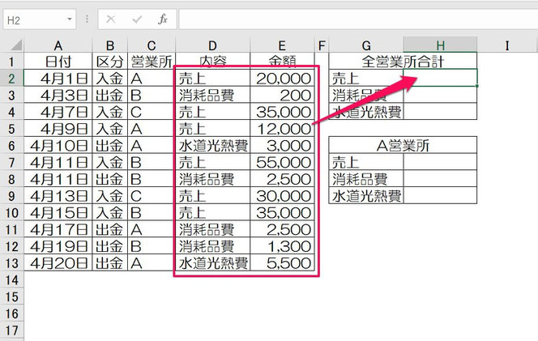Screen dimensions: 538x341
Task: Click 入金 in row 4
Action: [x=110, y=112]
